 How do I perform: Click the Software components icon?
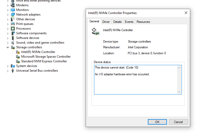point(13,33)
